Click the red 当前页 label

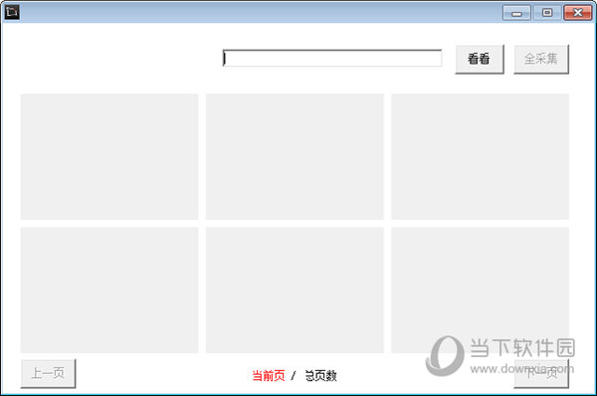[269, 376]
